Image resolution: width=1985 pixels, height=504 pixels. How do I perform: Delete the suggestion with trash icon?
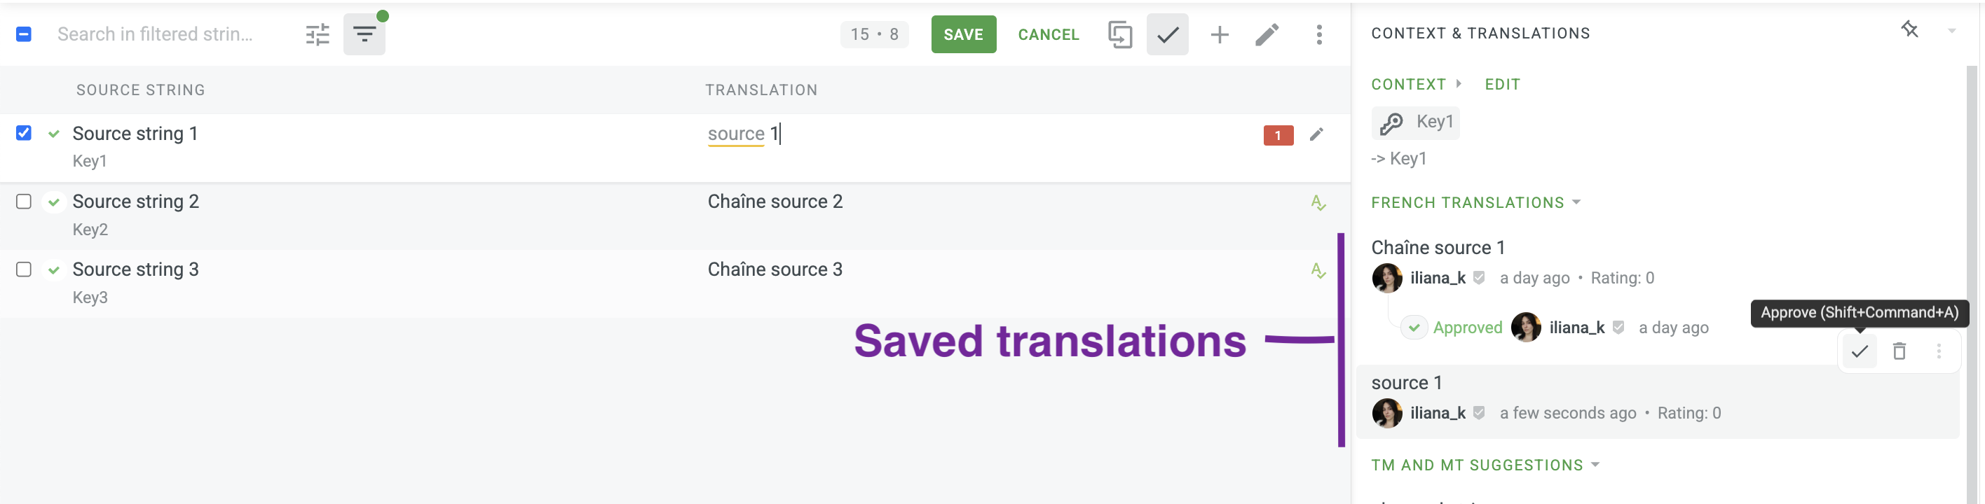1899,351
